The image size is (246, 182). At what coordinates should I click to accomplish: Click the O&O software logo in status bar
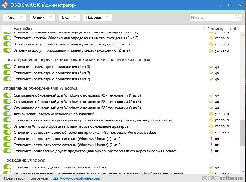222,178
